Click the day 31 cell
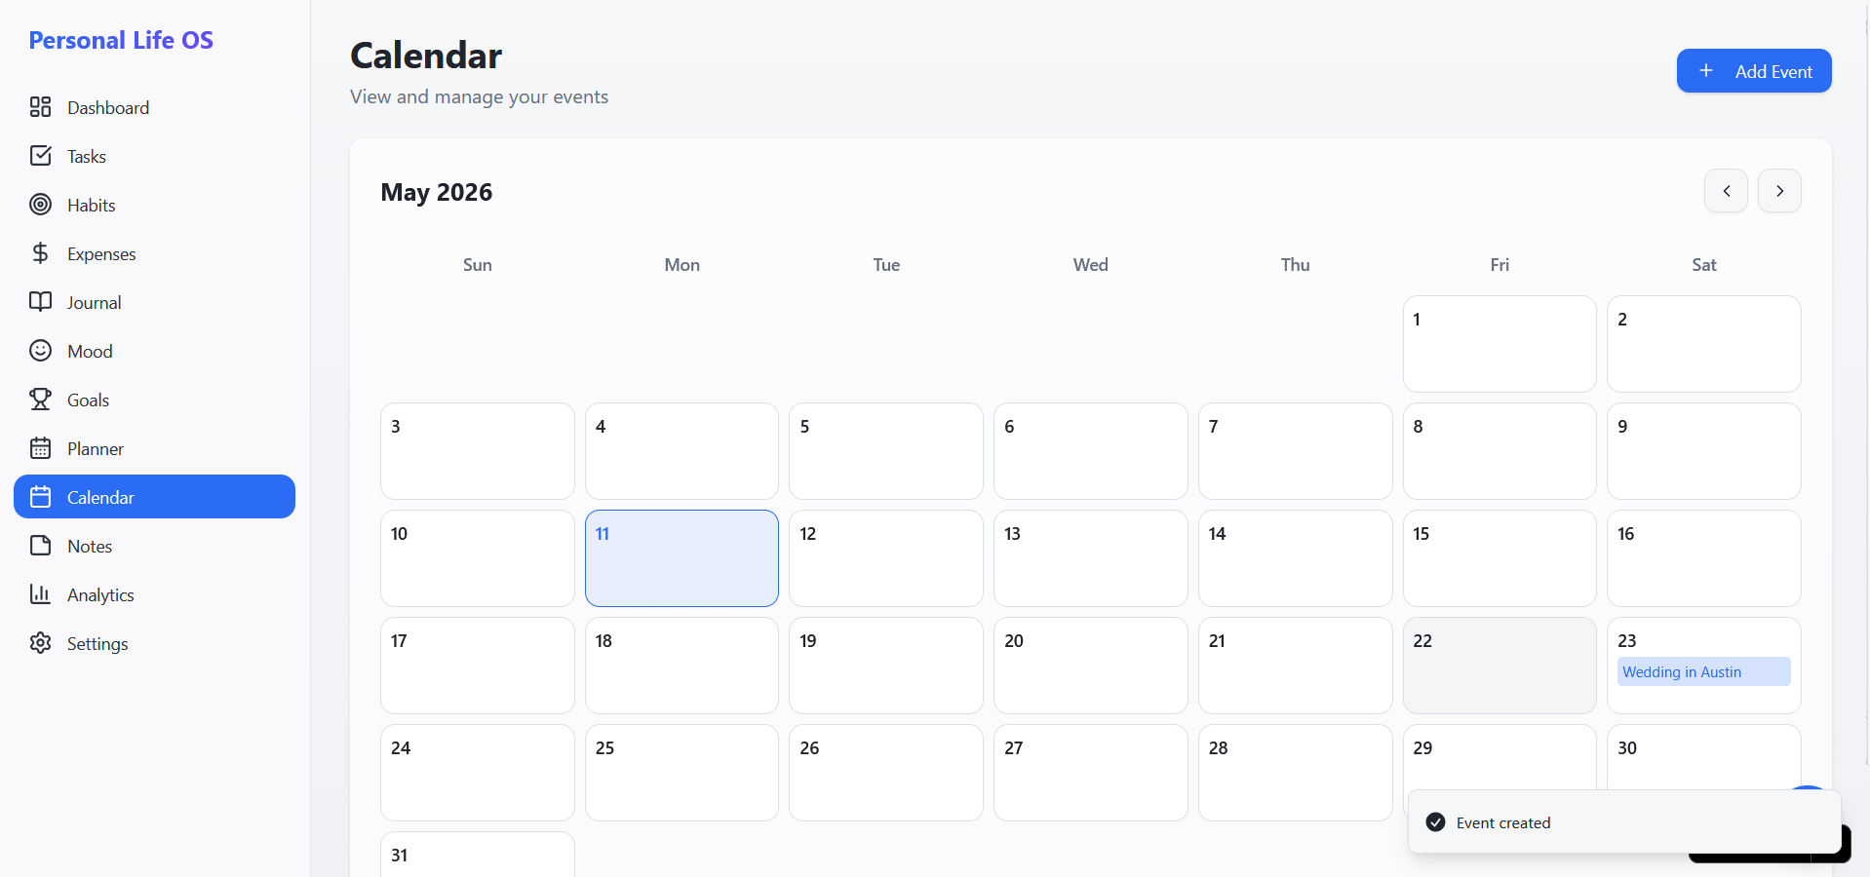 coord(478,855)
